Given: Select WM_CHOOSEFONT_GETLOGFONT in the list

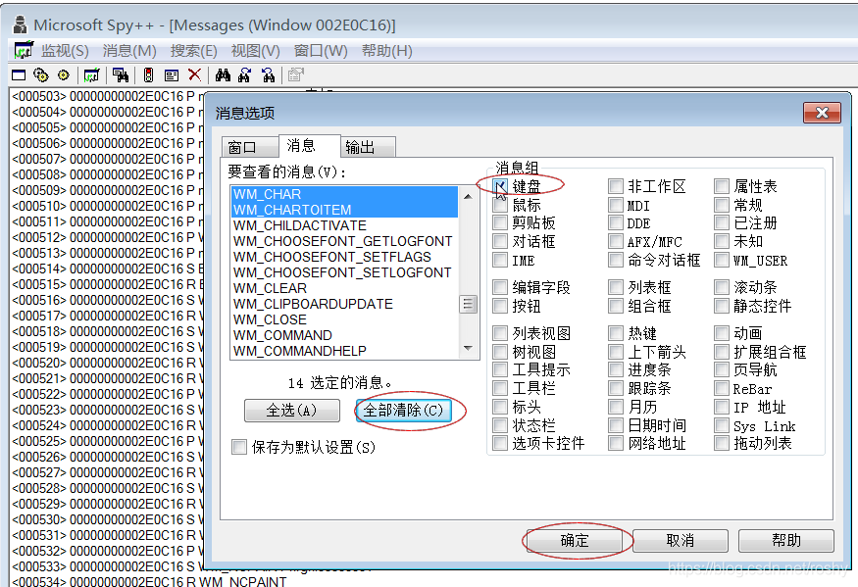Looking at the screenshot, I should point(345,241).
